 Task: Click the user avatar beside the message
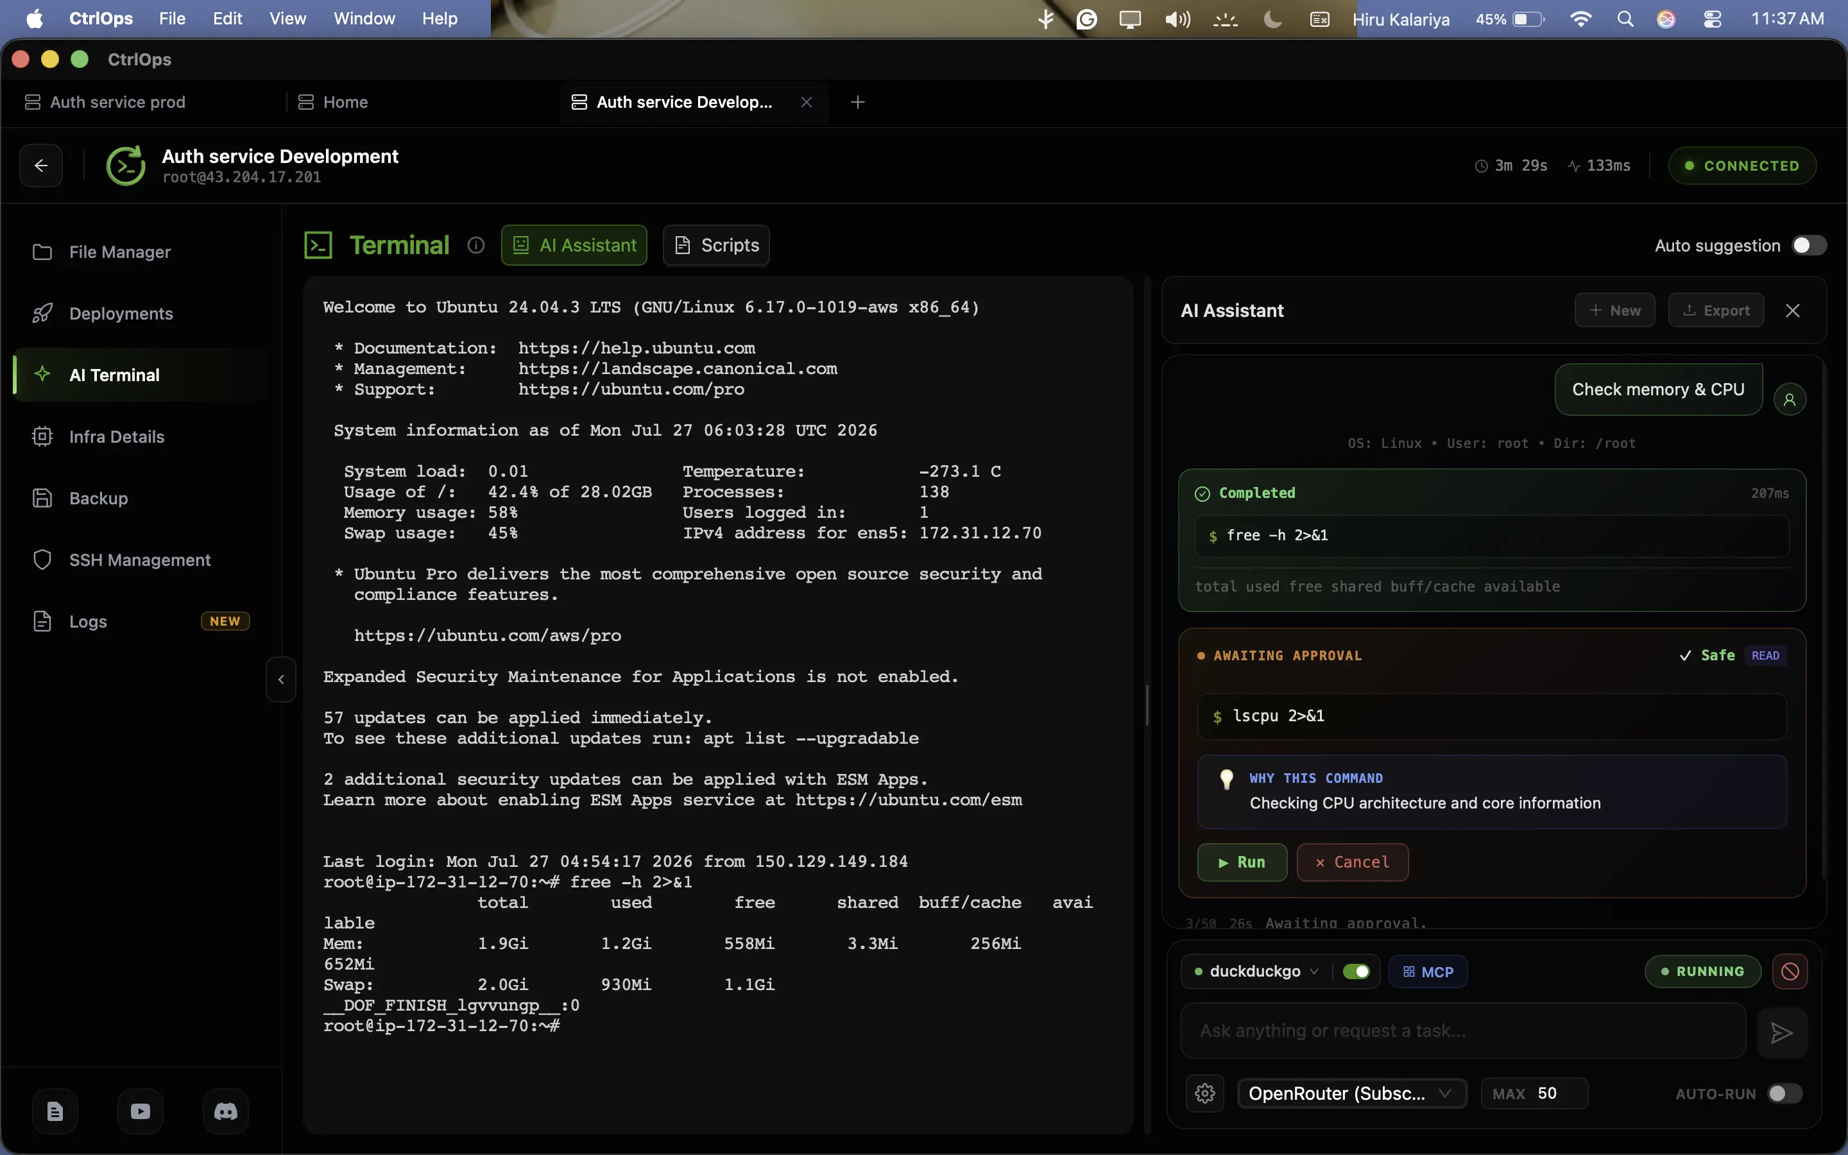1789,398
